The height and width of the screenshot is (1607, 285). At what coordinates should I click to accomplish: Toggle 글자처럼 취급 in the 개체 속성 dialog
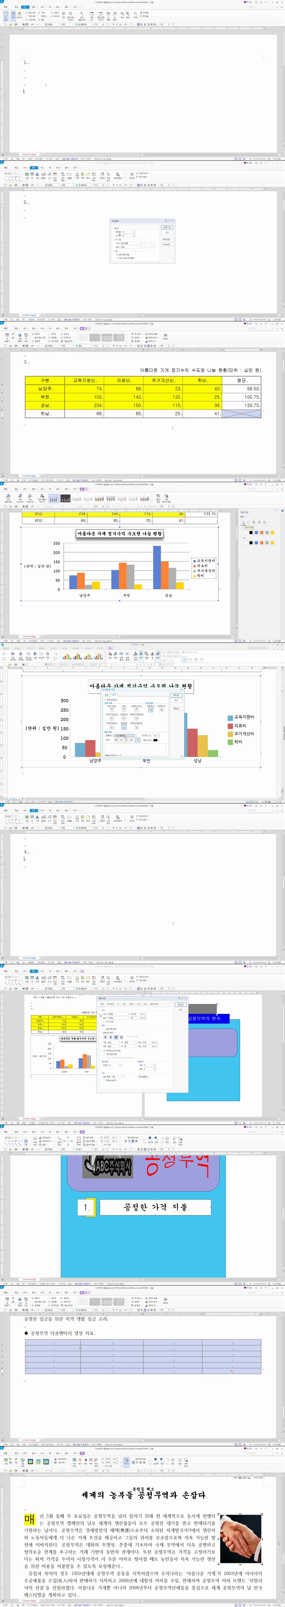[104, 1029]
